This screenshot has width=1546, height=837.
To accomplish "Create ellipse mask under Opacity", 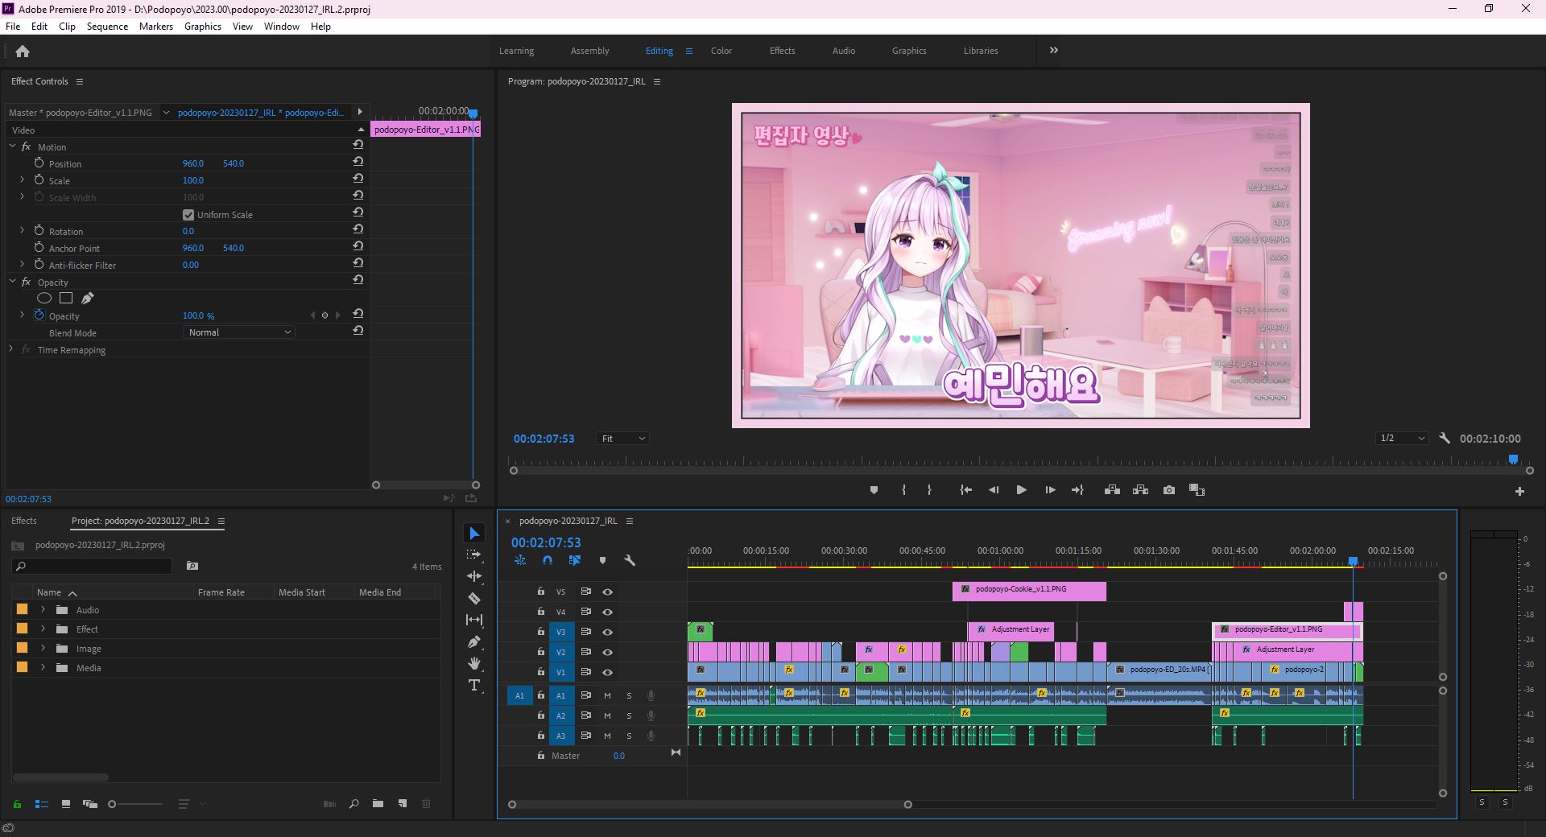I will click(44, 299).
